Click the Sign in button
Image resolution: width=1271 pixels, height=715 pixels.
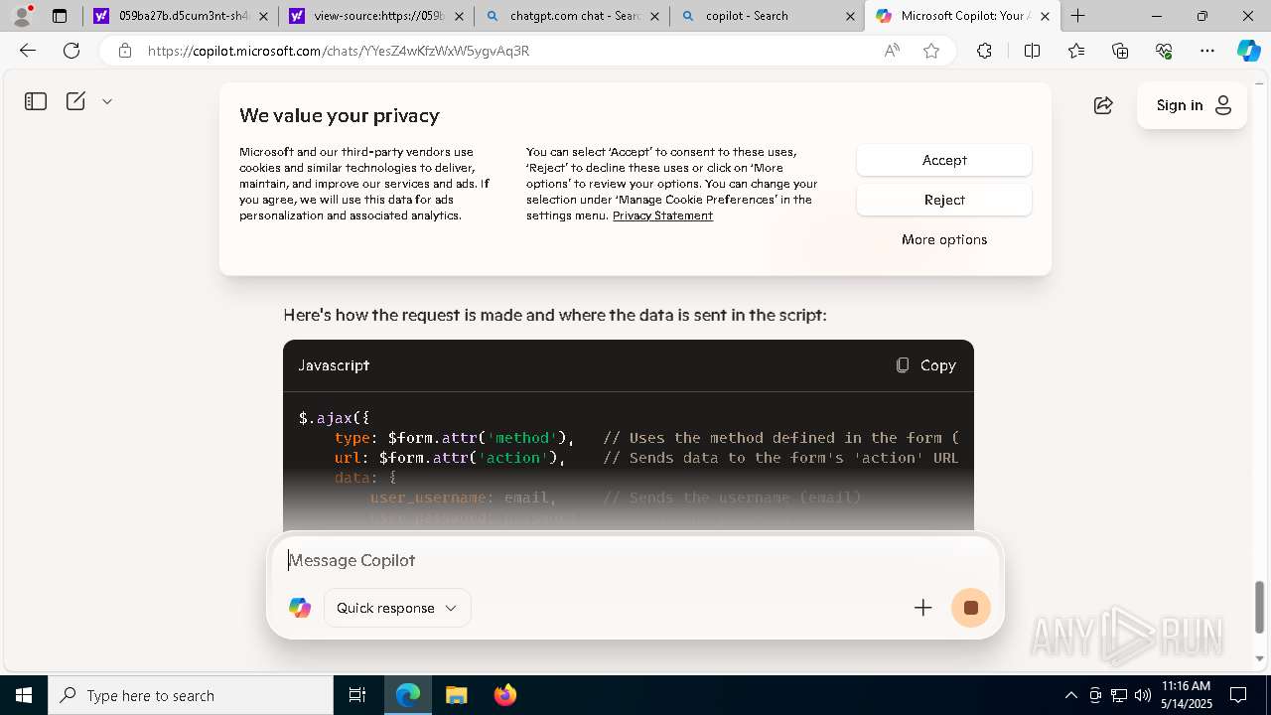(x=1192, y=105)
